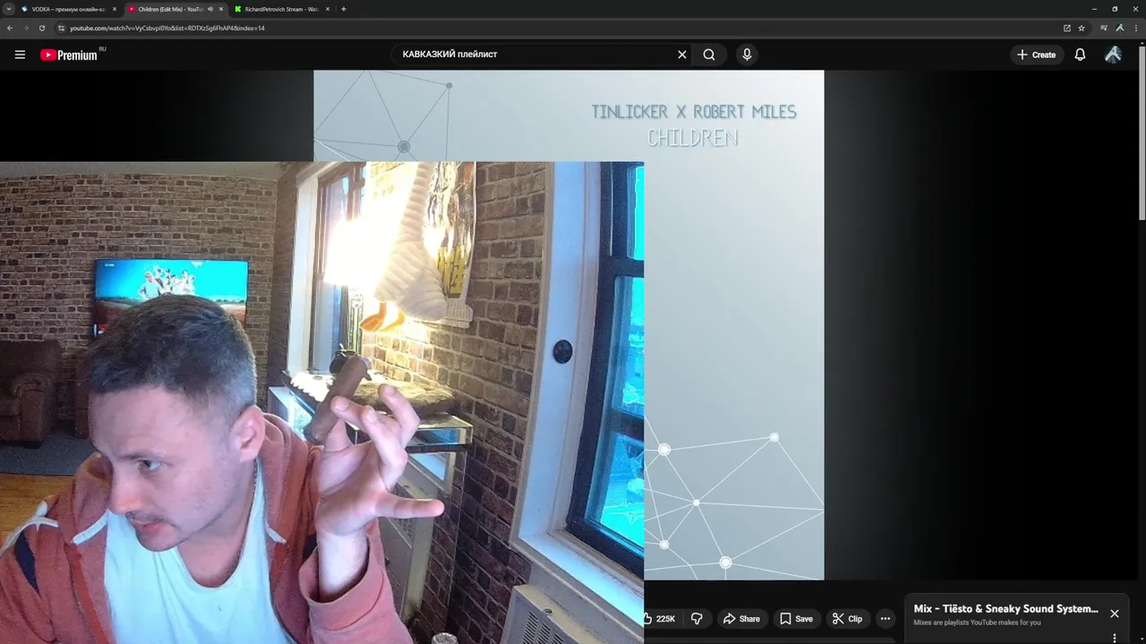Screen dimensions: 1146x644
Task: Close the RichardPetrovich Stream tab
Action: (328, 9)
